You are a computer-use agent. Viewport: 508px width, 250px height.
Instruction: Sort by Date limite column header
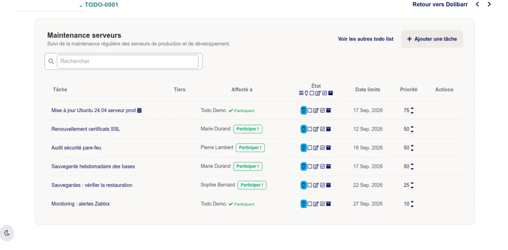click(x=368, y=90)
